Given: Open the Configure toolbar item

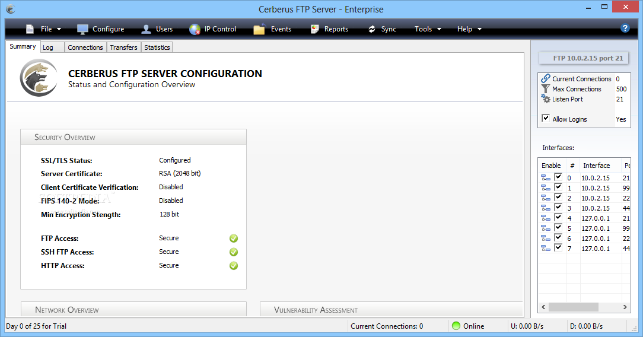Looking at the screenshot, I should 100,29.
